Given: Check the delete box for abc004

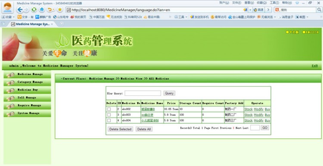Looking at the screenshot, I should point(109,120).
